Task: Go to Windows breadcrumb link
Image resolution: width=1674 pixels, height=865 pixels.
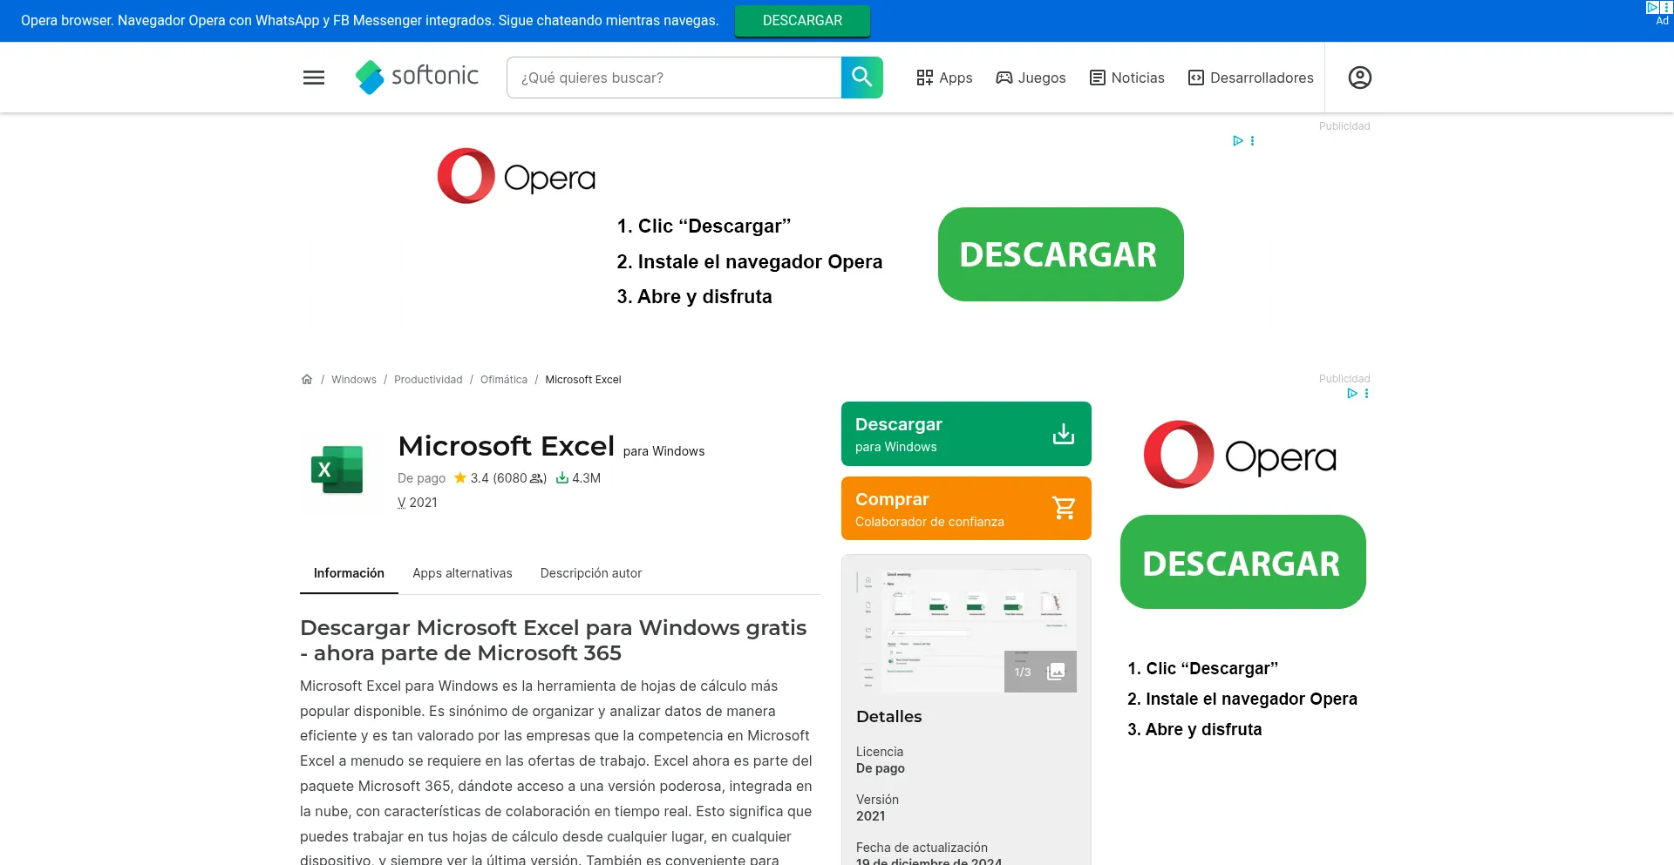Action: 354,380
